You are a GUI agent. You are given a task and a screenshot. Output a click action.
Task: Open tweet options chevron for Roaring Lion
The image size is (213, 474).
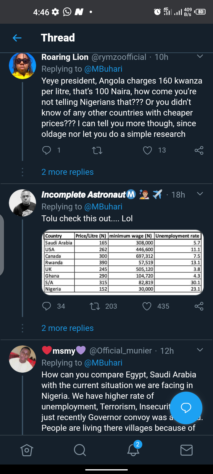(x=200, y=56)
